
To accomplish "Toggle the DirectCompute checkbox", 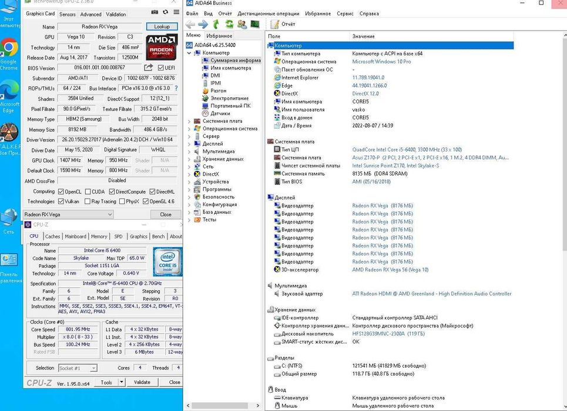I will (112, 191).
